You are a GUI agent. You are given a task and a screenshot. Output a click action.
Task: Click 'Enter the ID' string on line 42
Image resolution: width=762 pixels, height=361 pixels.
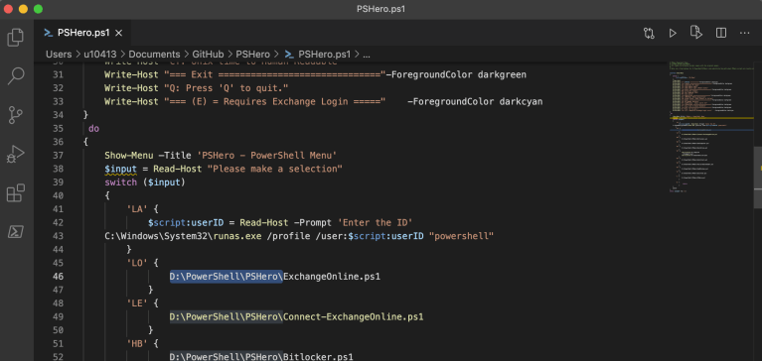[375, 223]
